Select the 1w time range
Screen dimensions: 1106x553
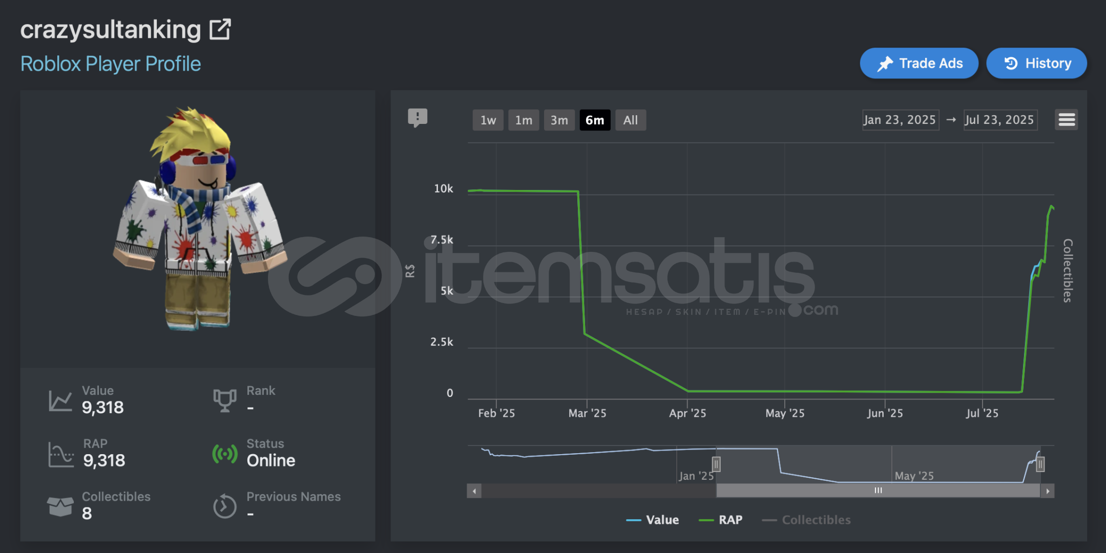tap(488, 120)
